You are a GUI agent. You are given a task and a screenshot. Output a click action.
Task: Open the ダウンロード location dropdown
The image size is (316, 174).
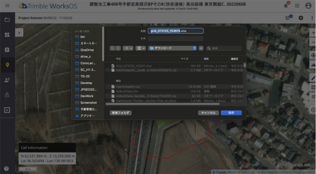(x=173, y=48)
